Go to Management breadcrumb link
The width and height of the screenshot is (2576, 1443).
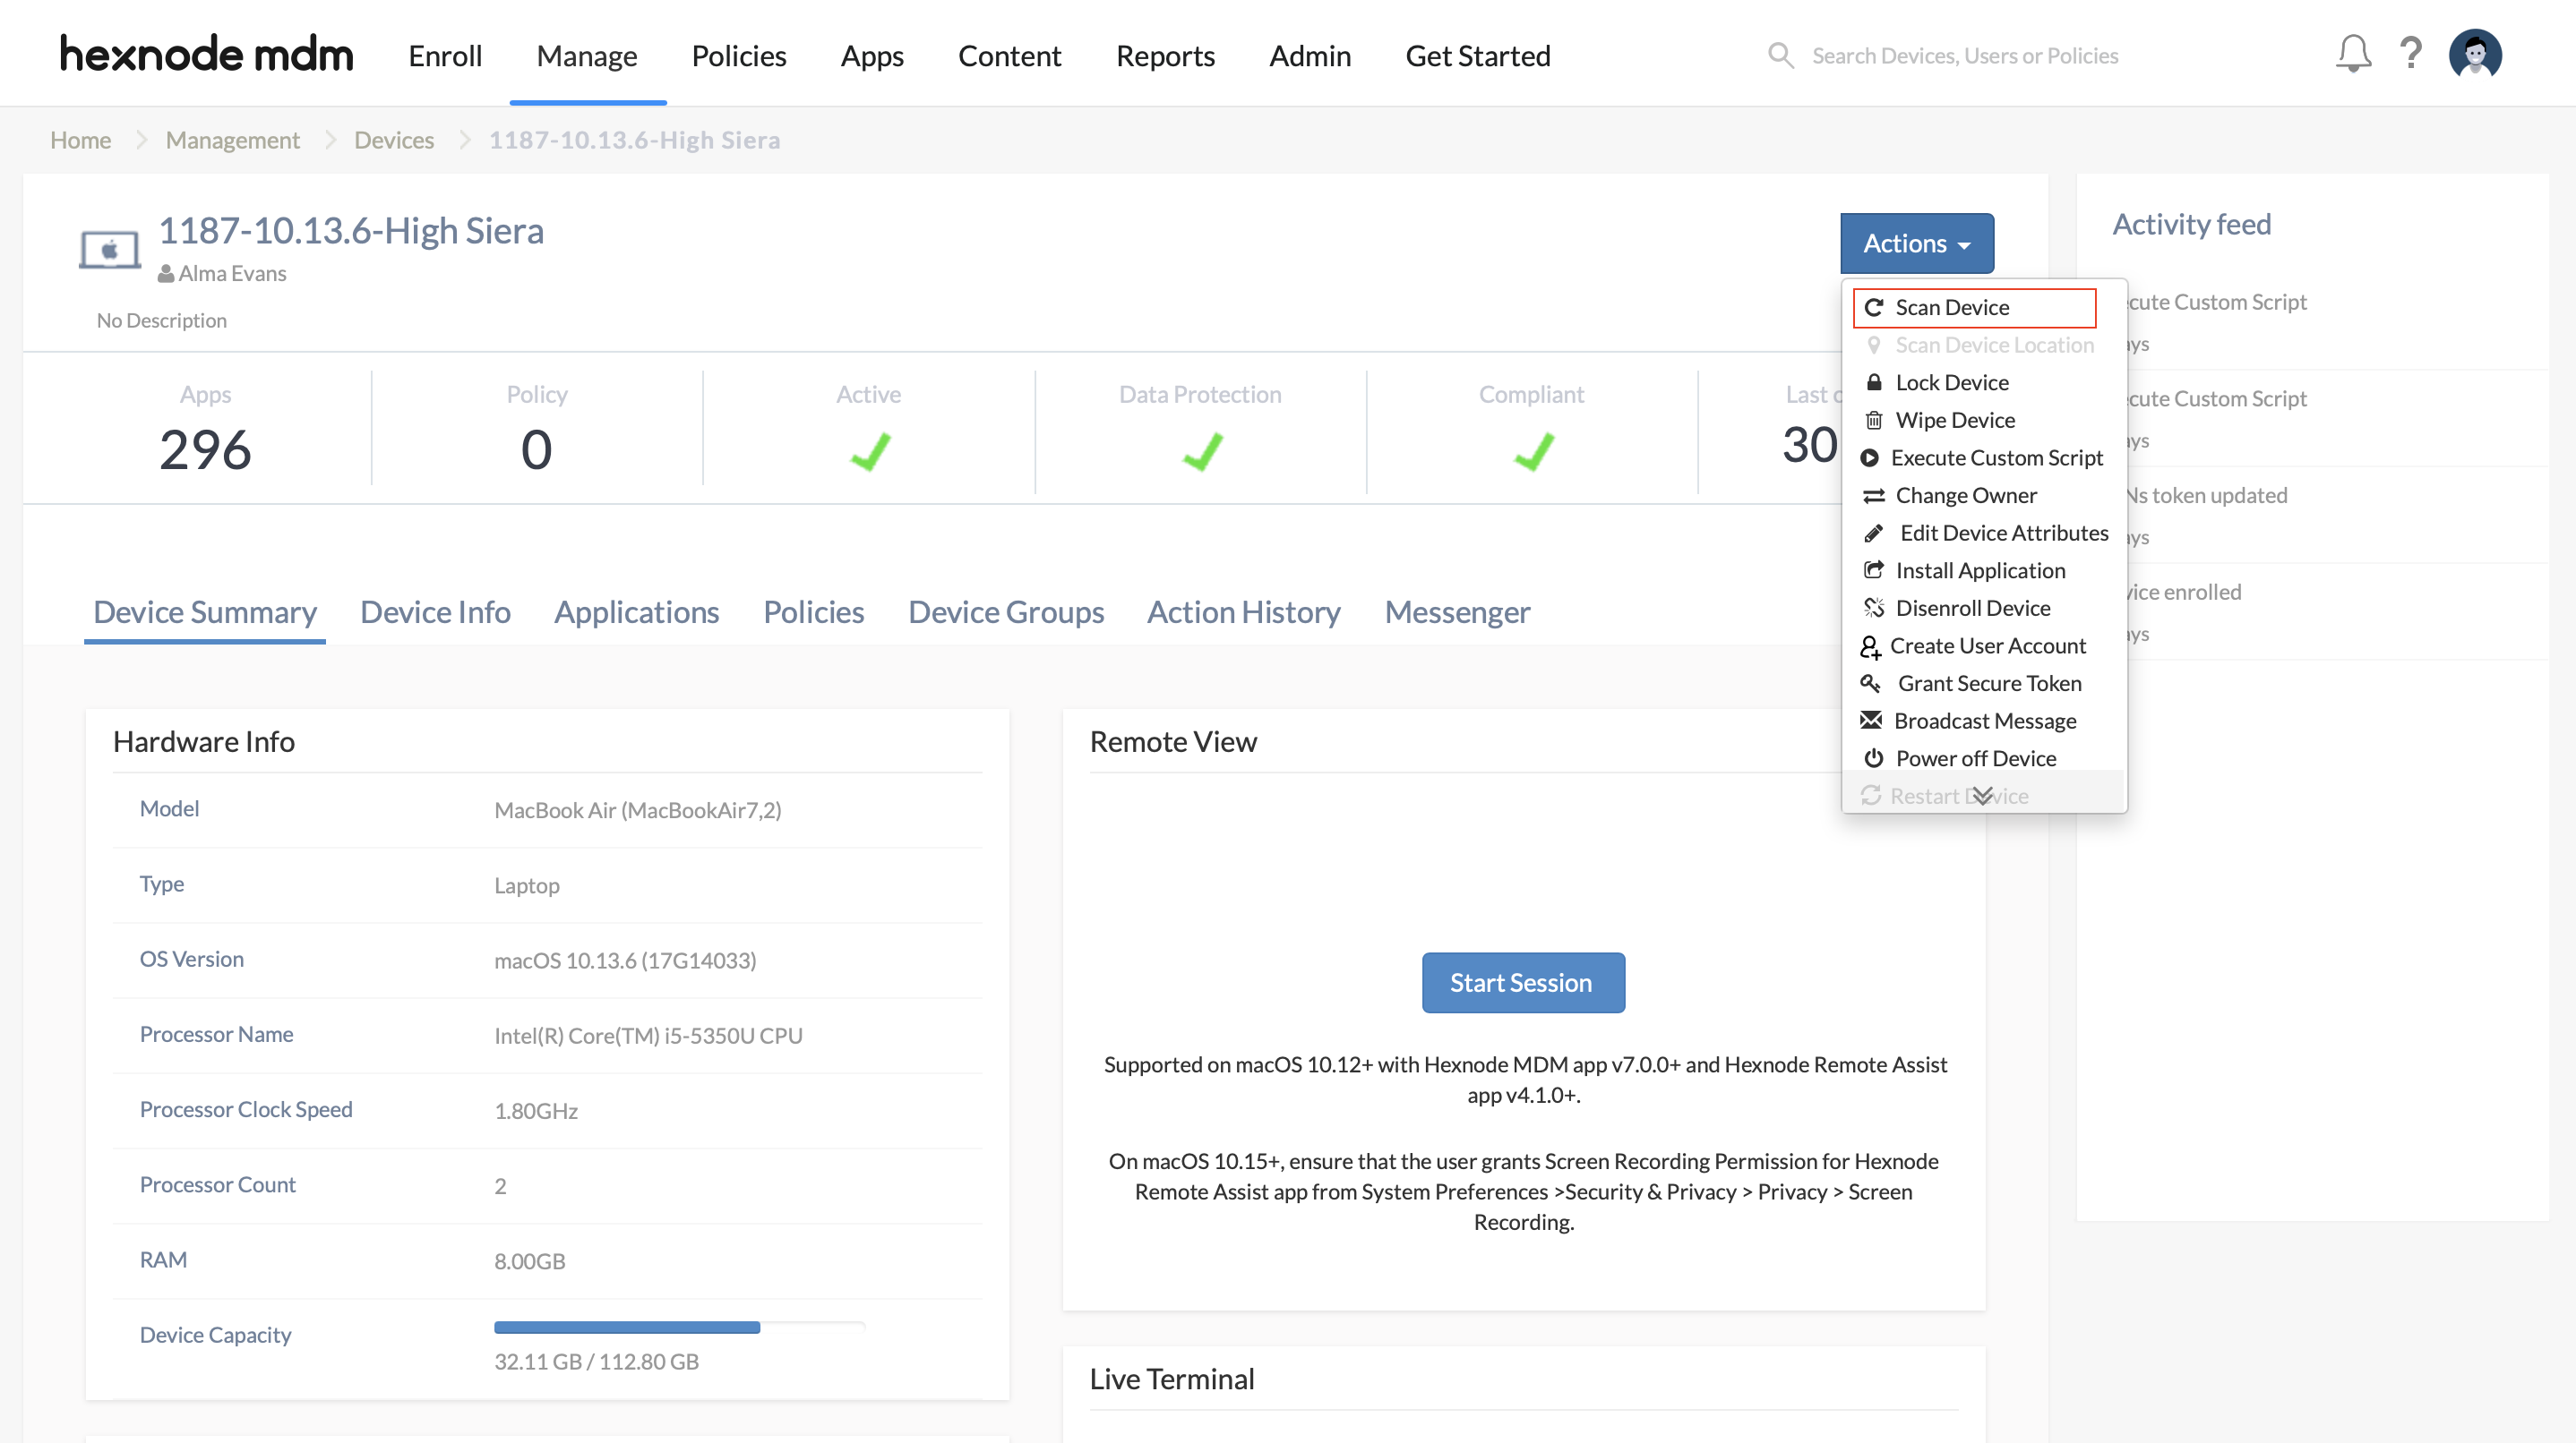(232, 140)
